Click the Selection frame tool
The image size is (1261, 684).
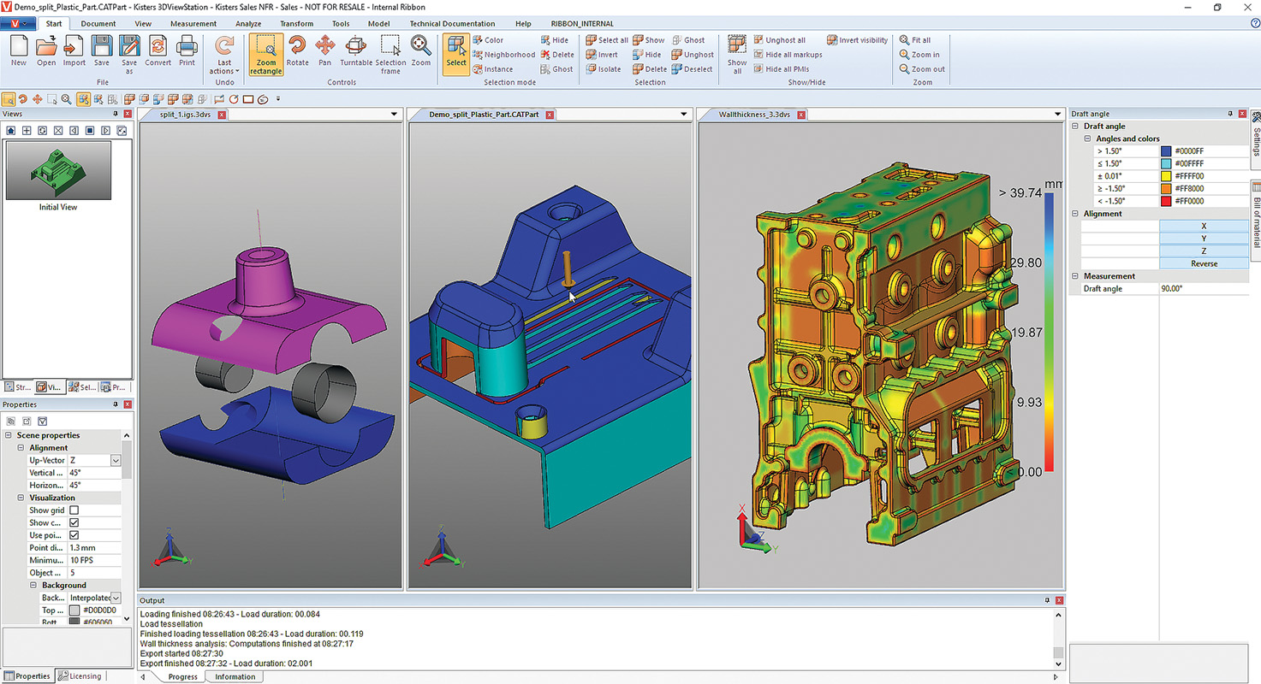coord(390,54)
